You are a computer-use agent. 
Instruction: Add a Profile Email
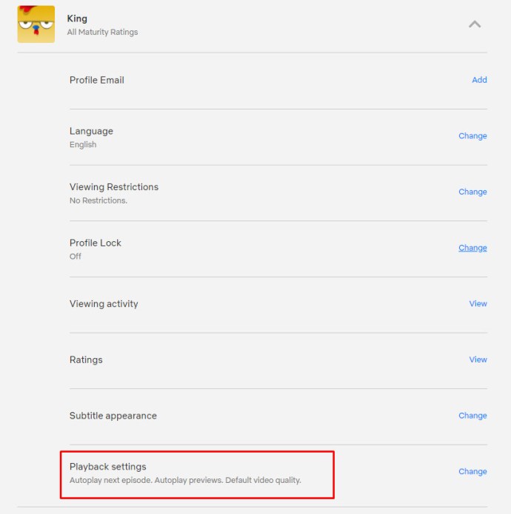click(x=479, y=80)
